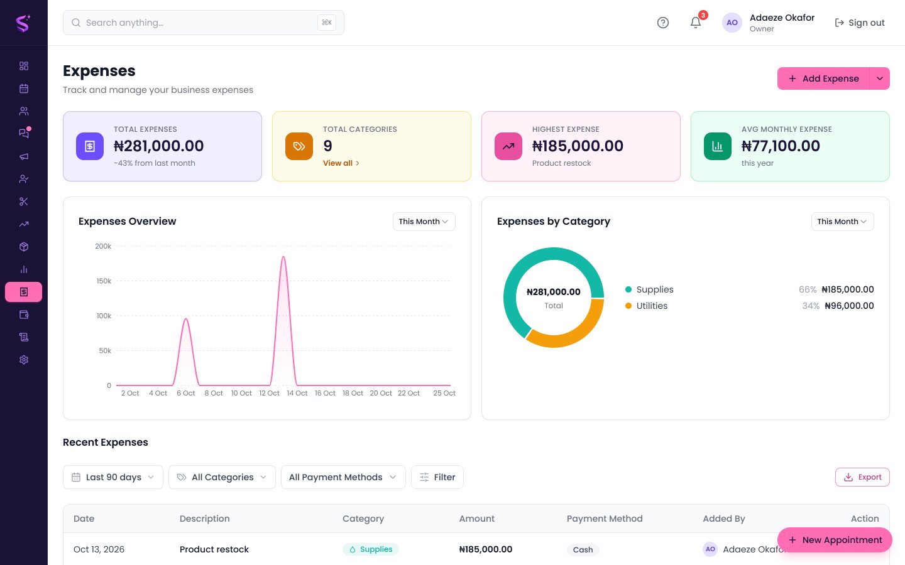
Task: Click the Total Expenses ₦281,000.00 card value
Action: point(159,146)
